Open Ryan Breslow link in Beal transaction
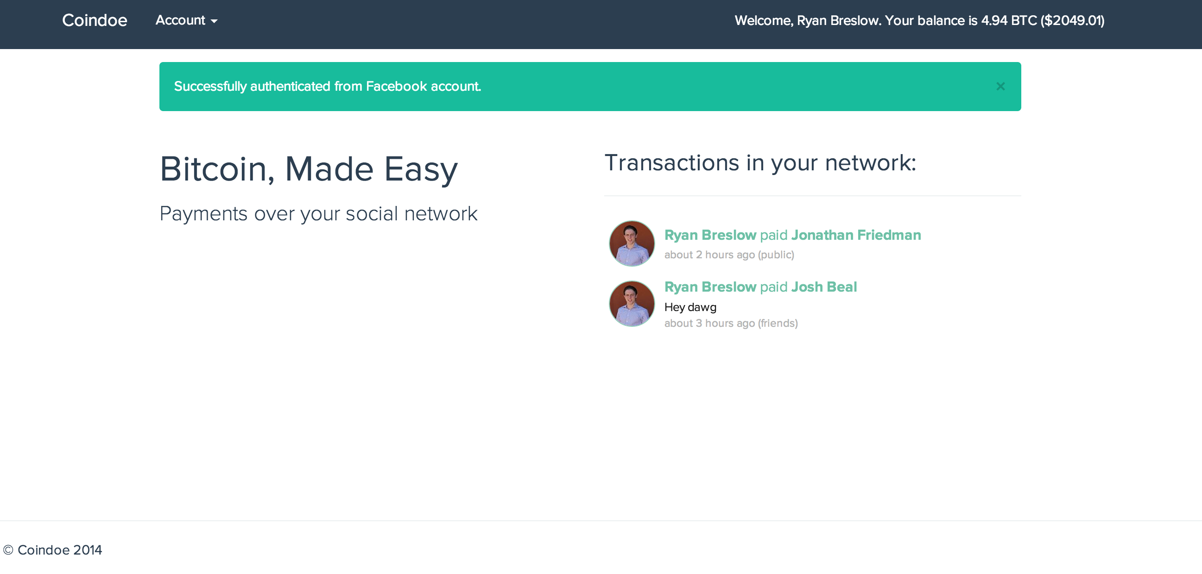 pyautogui.click(x=710, y=287)
